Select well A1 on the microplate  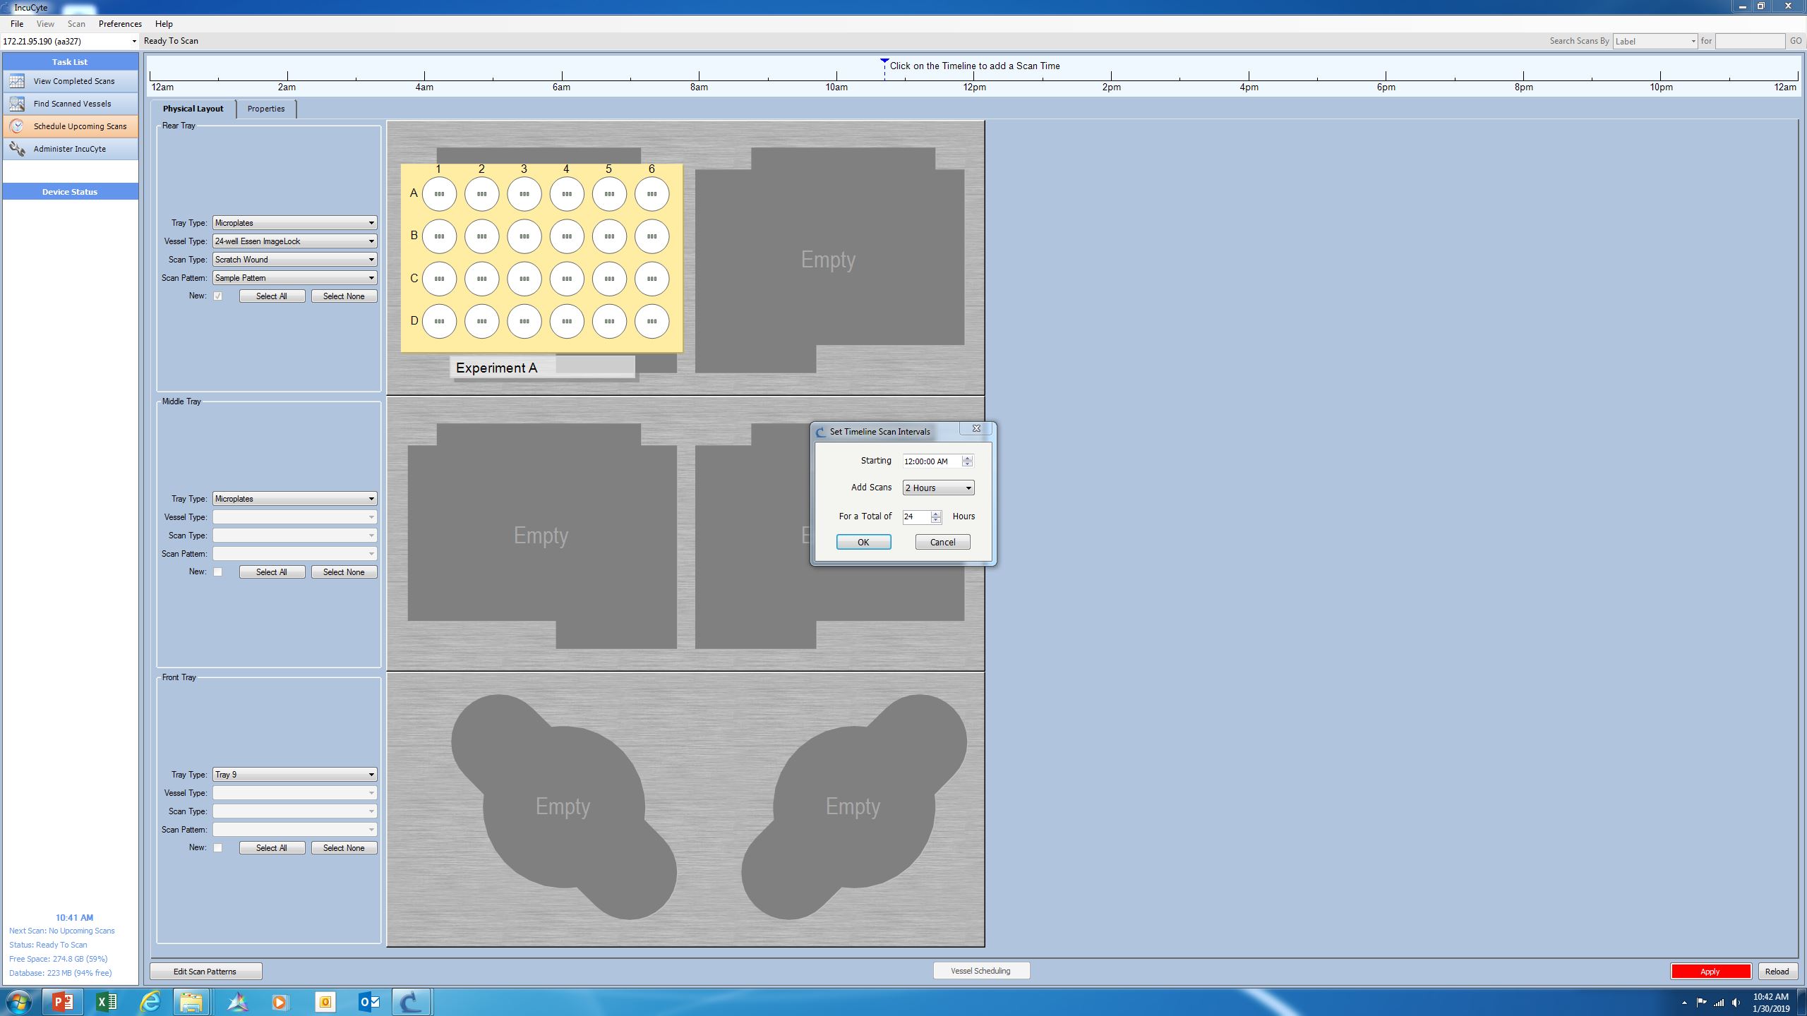439,194
